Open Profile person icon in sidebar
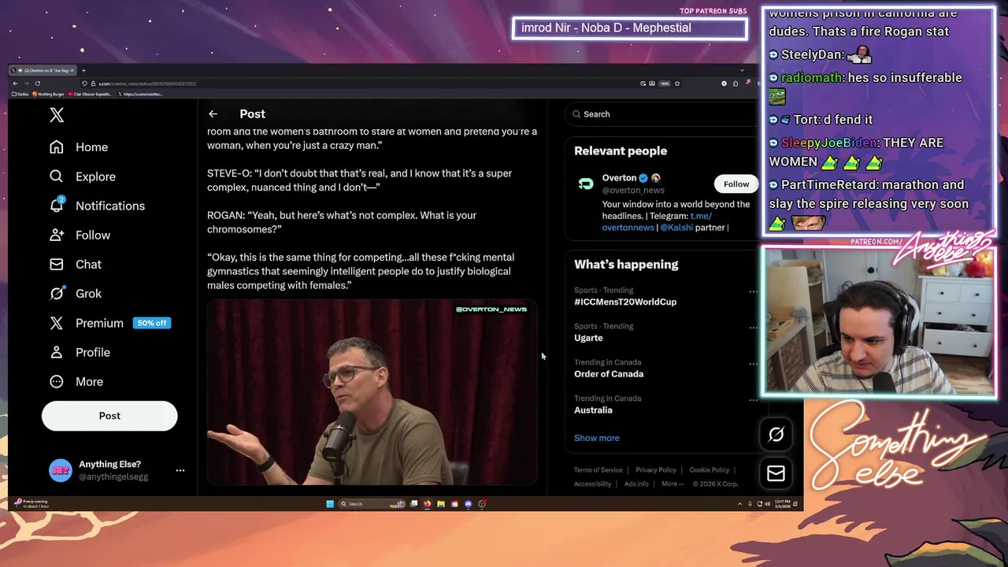 click(57, 352)
